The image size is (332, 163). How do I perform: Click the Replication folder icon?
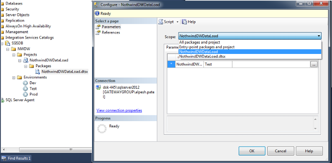point(2,21)
